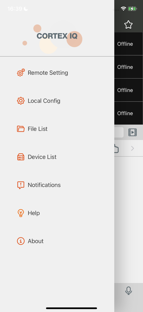143x312 pixels.
Task: Click the double-gear Remote Setting icon
Action: pyautogui.click(x=21, y=73)
